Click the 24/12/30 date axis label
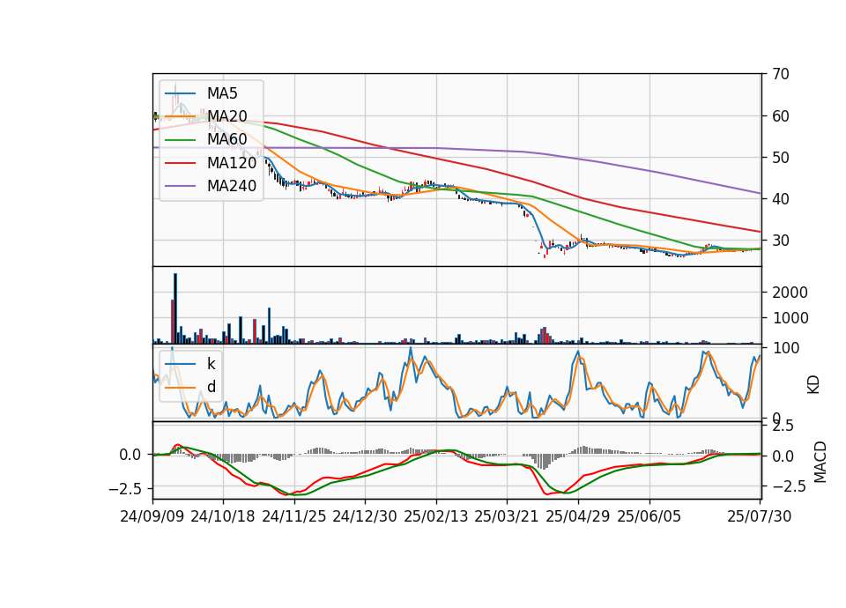 [365, 516]
